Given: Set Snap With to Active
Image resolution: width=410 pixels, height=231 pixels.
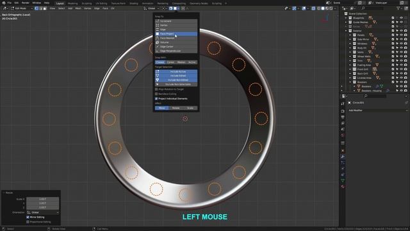Looking at the screenshot, I should point(192,62).
